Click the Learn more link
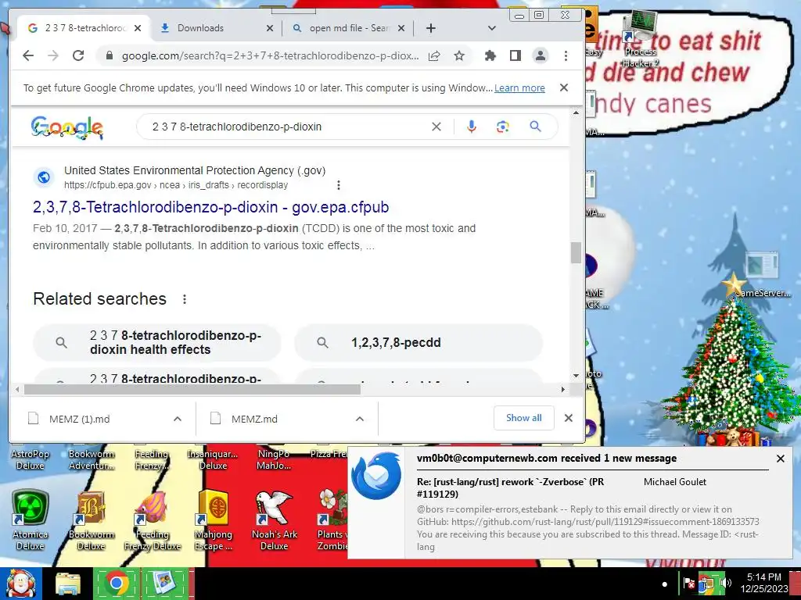 [519, 87]
